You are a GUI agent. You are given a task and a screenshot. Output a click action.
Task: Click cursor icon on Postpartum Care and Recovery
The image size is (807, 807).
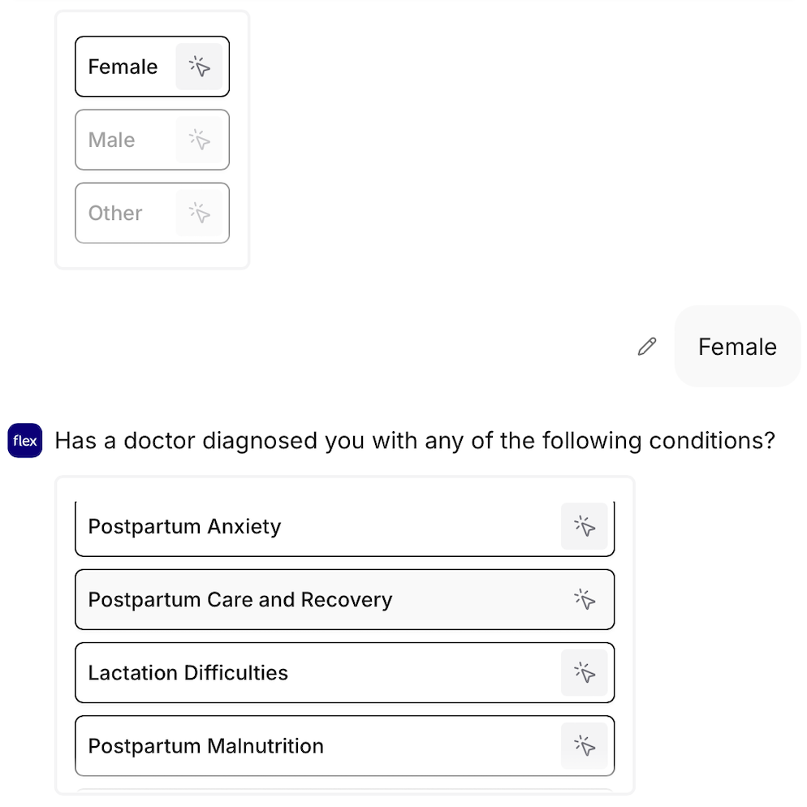coord(585,599)
